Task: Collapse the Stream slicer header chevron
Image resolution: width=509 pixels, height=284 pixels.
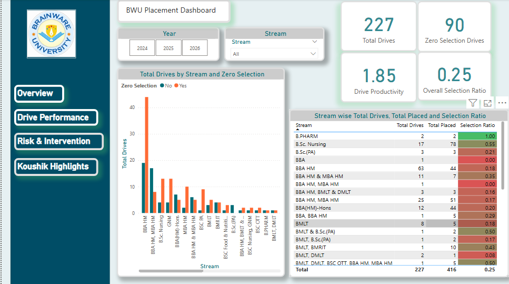Action: point(314,42)
